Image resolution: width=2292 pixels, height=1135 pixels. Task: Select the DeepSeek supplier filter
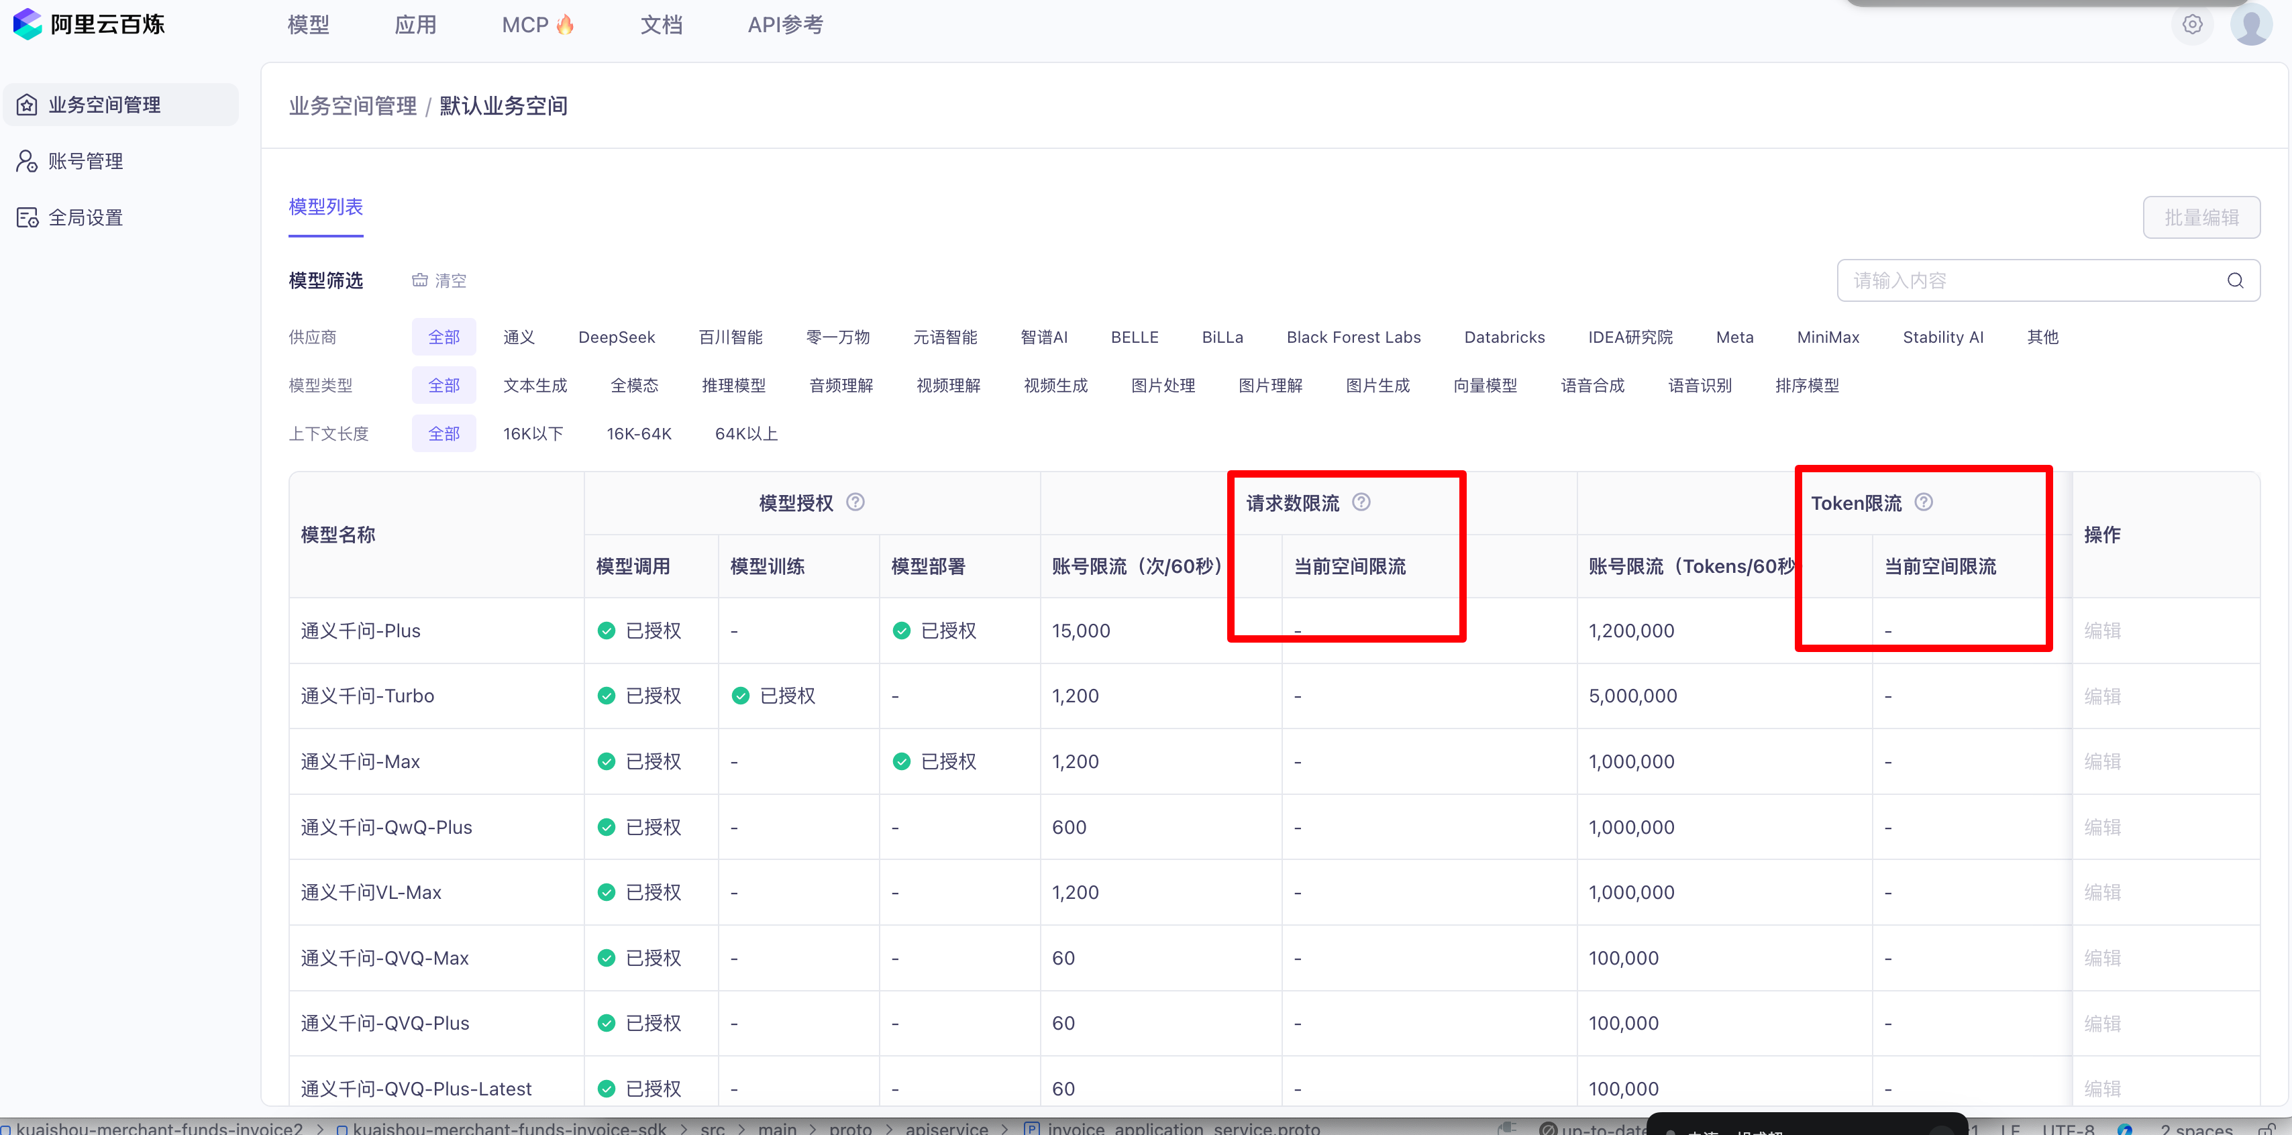616,337
